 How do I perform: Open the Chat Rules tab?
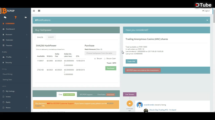[106, 95]
